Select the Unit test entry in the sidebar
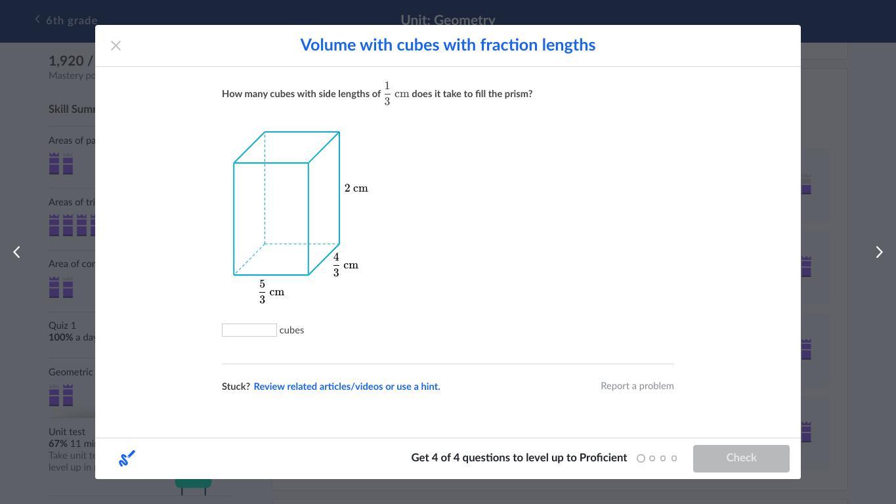 (x=71, y=450)
